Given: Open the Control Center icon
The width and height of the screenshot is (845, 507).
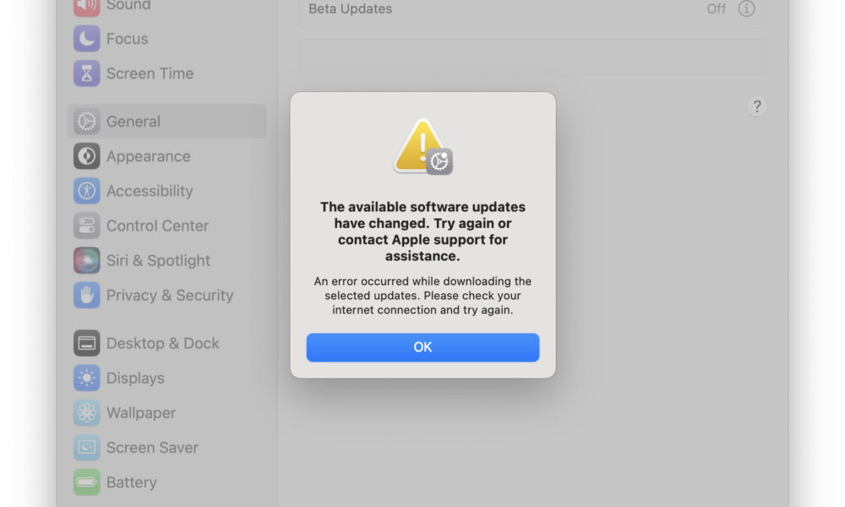Looking at the screenshot, I should click(x=87, y=226).
